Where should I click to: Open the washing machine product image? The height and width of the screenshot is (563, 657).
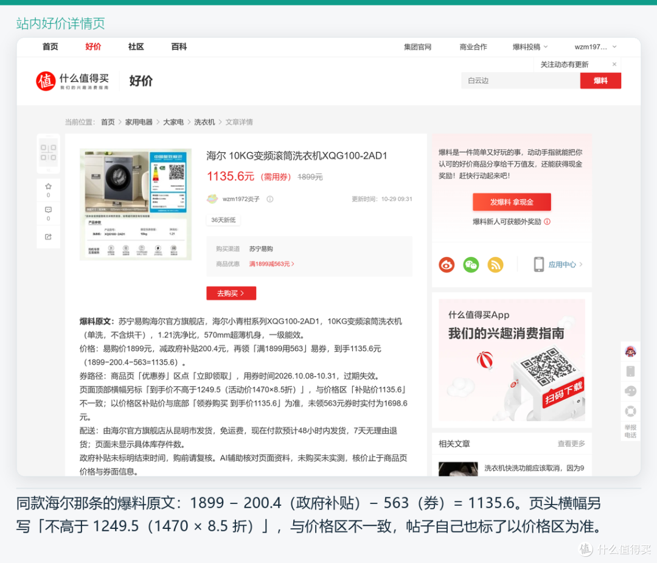click(136, 204)
